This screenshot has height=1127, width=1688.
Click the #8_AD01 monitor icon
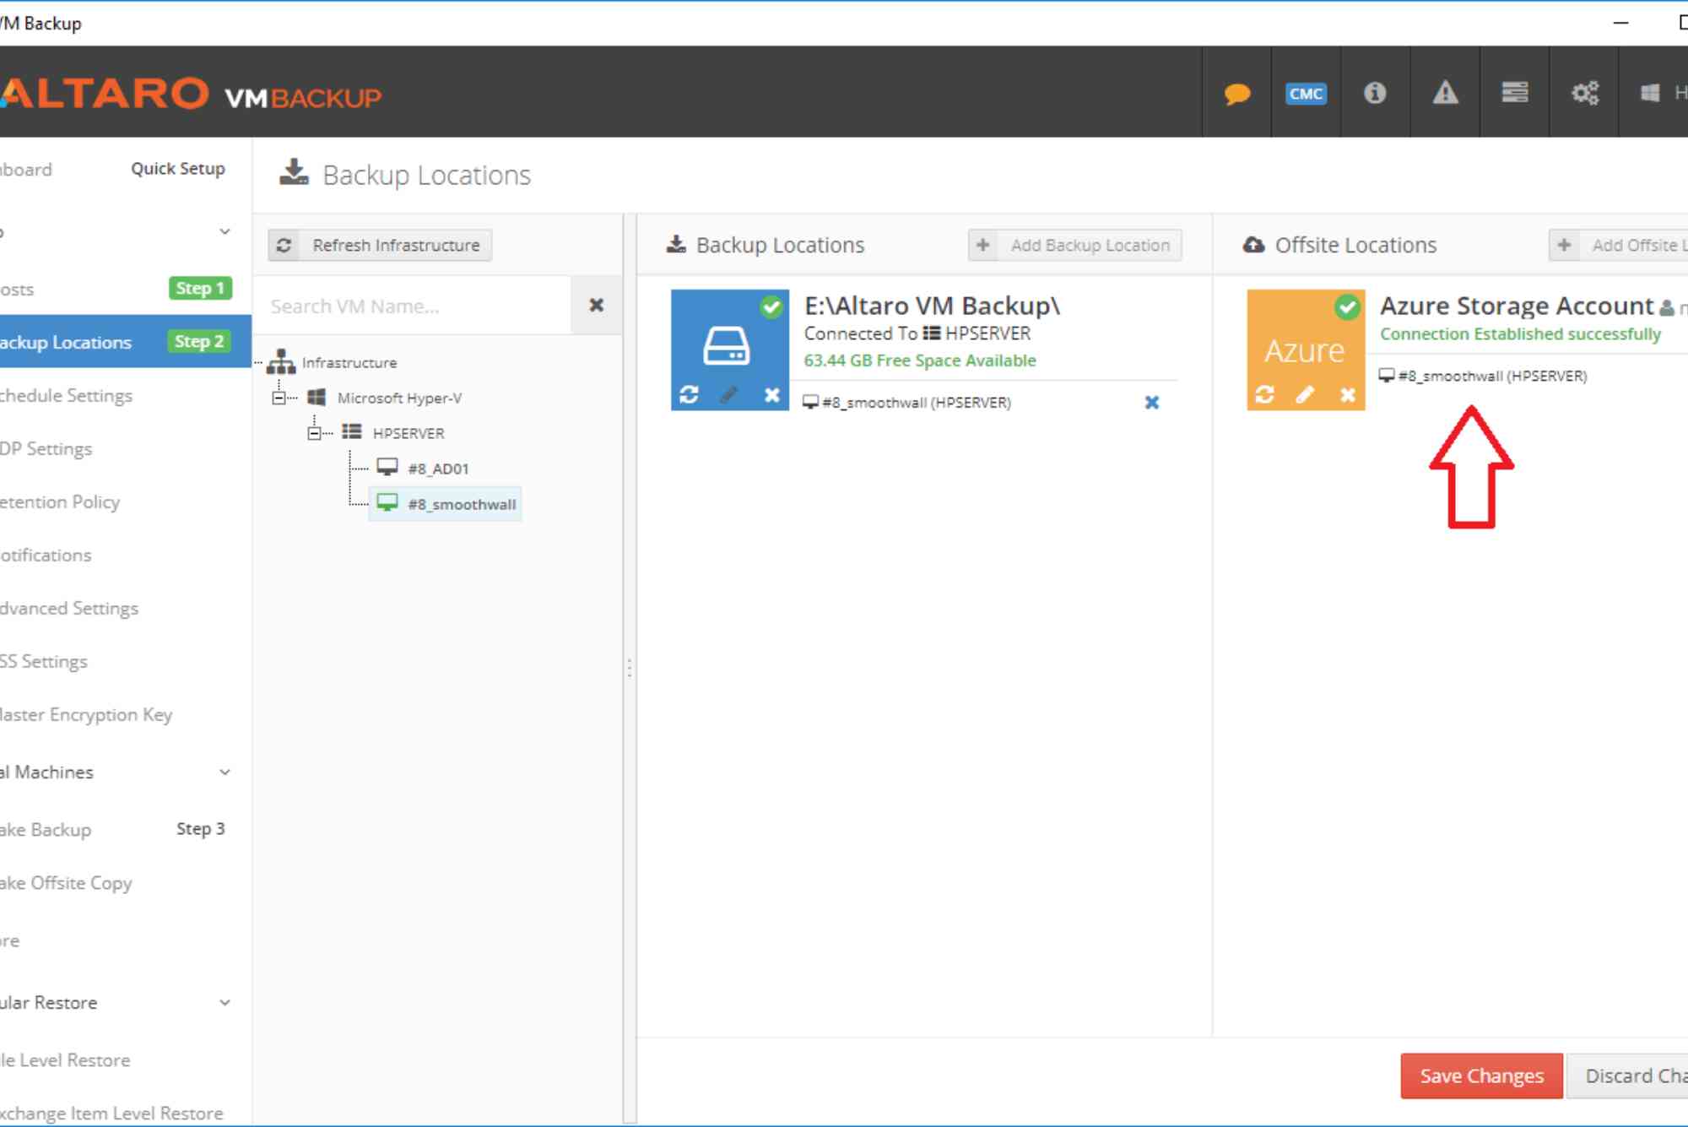387,467
